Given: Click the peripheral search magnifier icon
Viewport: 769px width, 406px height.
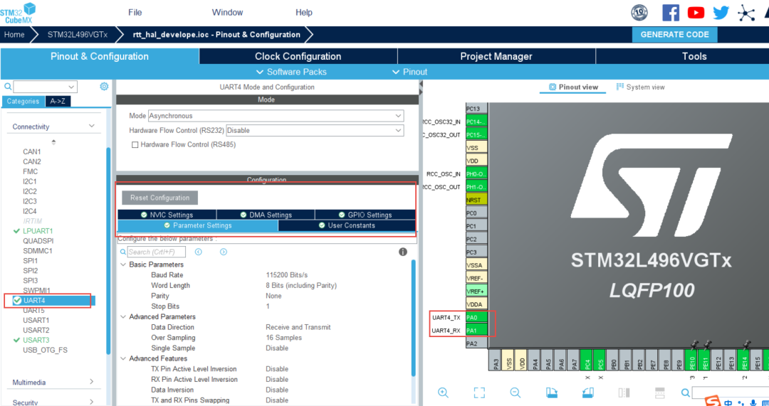Looking at the screenshot, I should pos(7,87).
